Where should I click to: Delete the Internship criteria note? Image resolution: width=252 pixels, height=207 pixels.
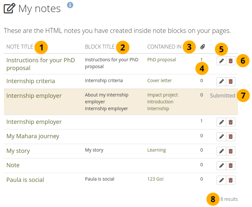click(231, 81)
